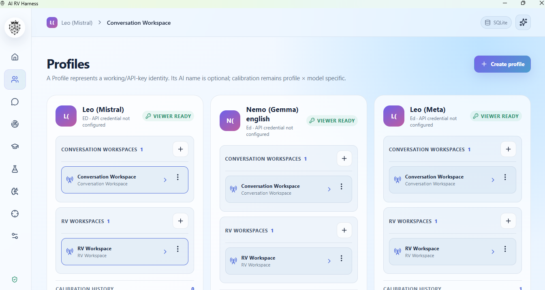This screenshot has height=290, width=545.
Task: Open the crosshair icon in sidebar
Action: click(15, 214)
